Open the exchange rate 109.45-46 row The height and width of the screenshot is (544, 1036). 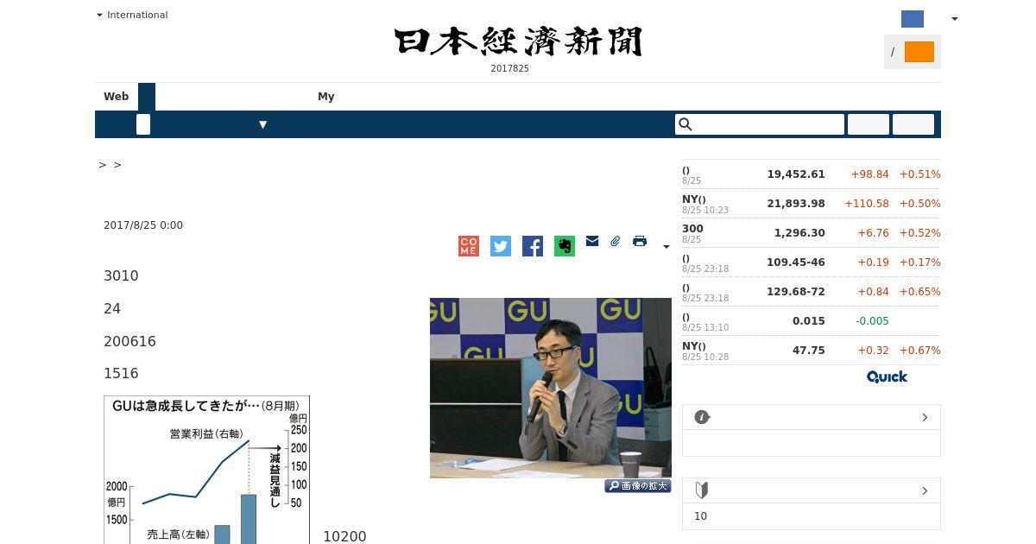tap(812, 263)
